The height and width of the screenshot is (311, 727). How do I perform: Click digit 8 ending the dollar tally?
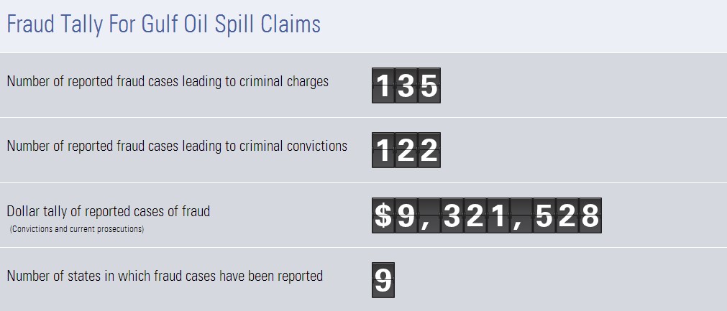click(x=590, y=216)
